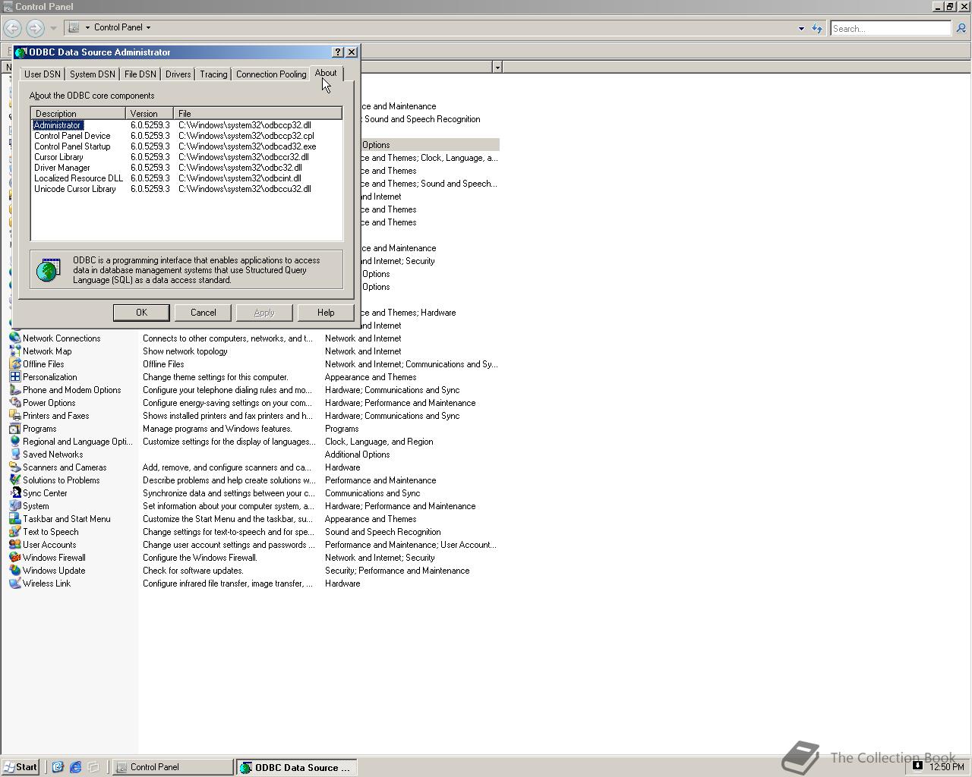
Task: Open address bar history dropdown
Action: (801, 28)
